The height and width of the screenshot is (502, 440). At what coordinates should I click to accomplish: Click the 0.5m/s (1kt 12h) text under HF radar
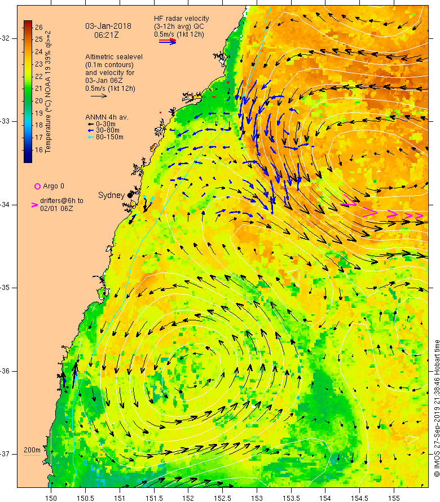(179, 34)
